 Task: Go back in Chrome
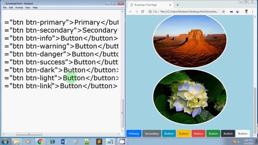click(x=131, y=12)
